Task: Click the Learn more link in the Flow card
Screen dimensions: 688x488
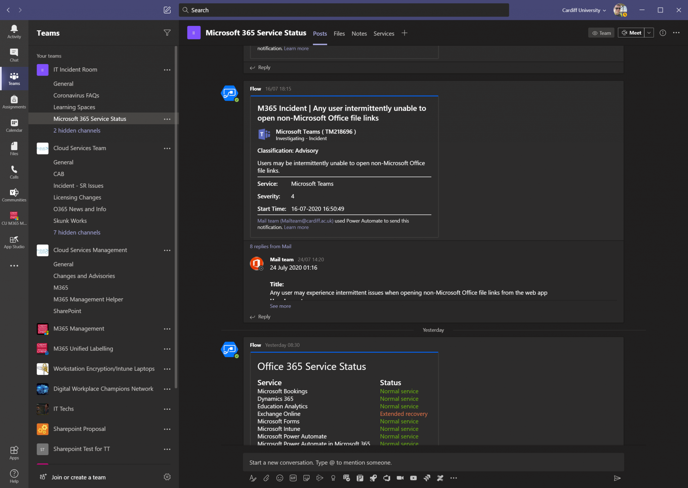Action: (x=296, y=227)
